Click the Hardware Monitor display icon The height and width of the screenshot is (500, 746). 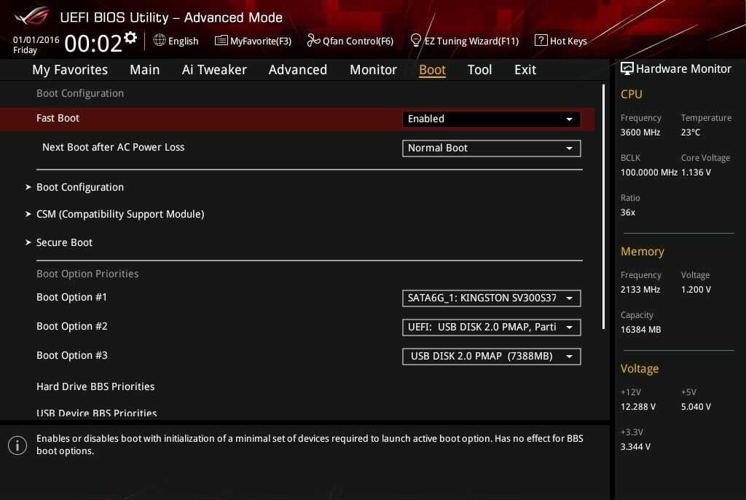[x=627, y=68]
